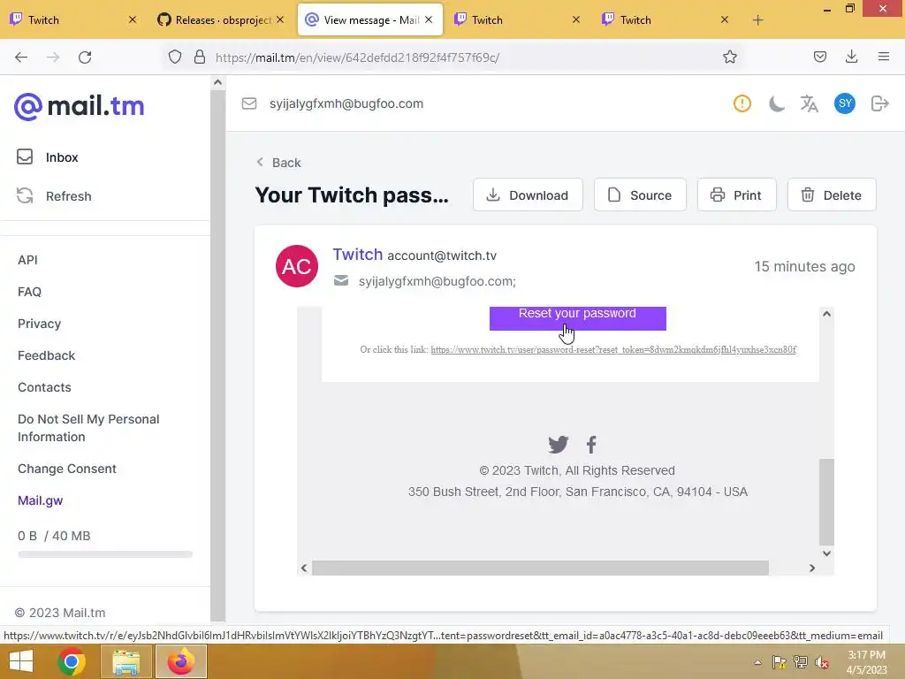The height and width of the screenshot is (679, 905).
Task: Click the browser back arrow
Action: coord(21,57)
